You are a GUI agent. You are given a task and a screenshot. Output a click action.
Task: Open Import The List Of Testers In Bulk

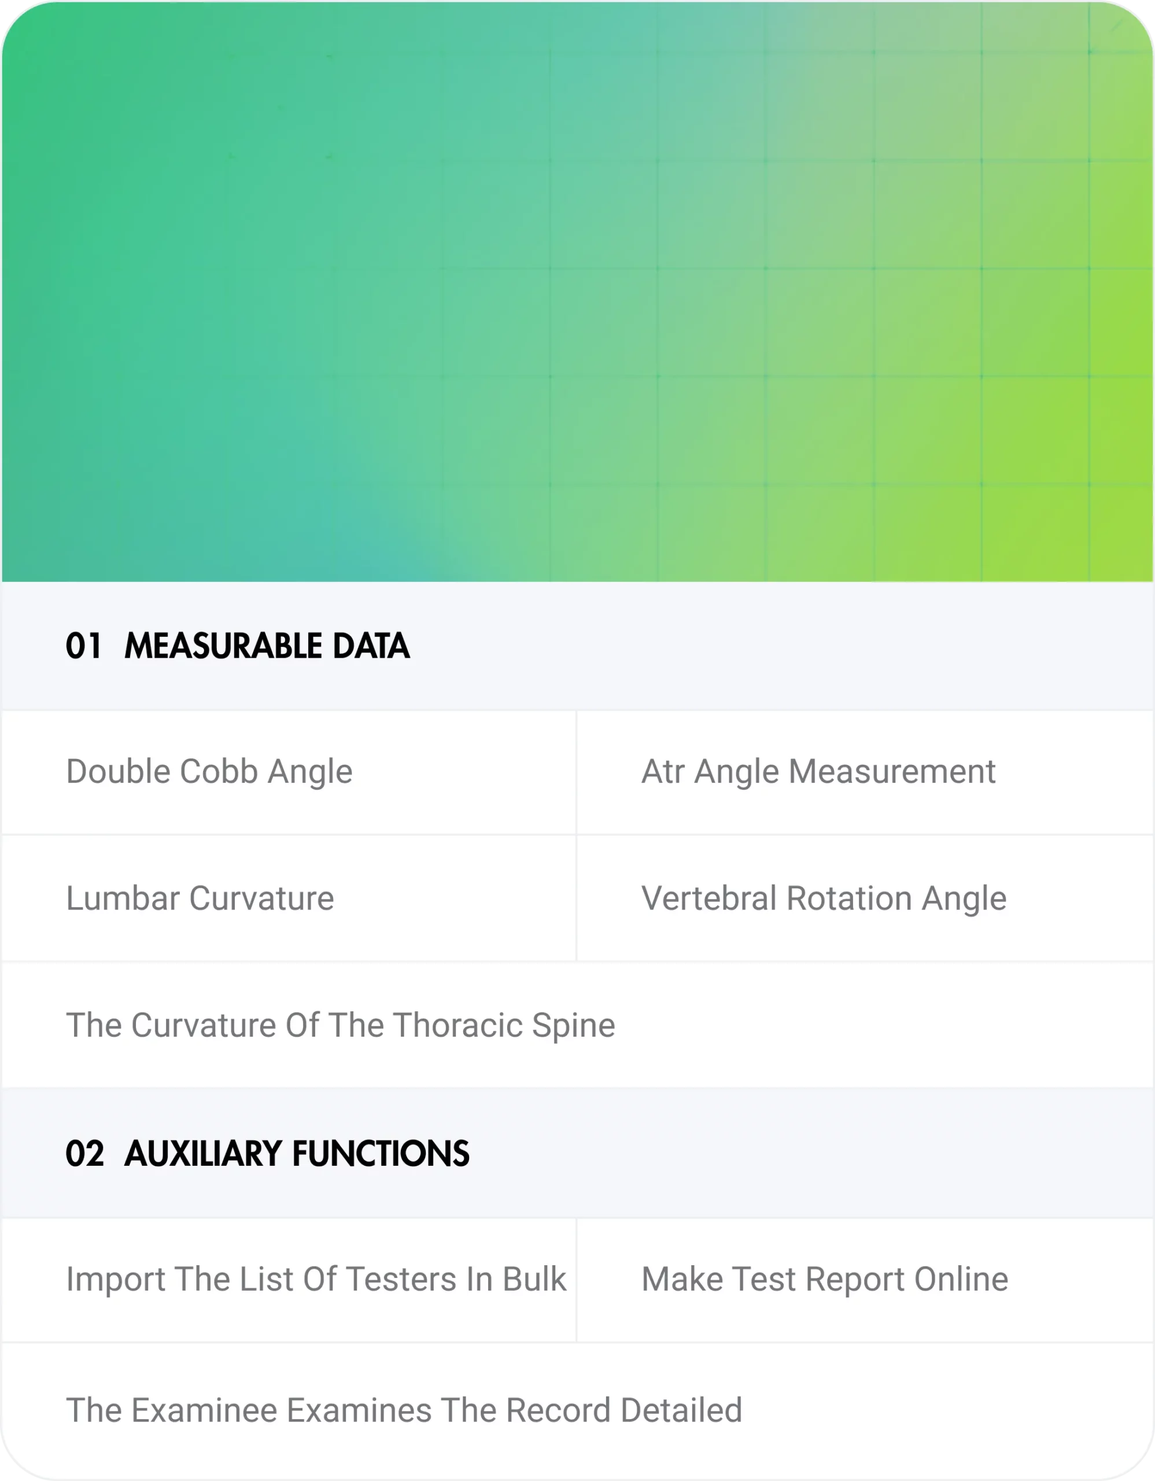coord(316,1280)
